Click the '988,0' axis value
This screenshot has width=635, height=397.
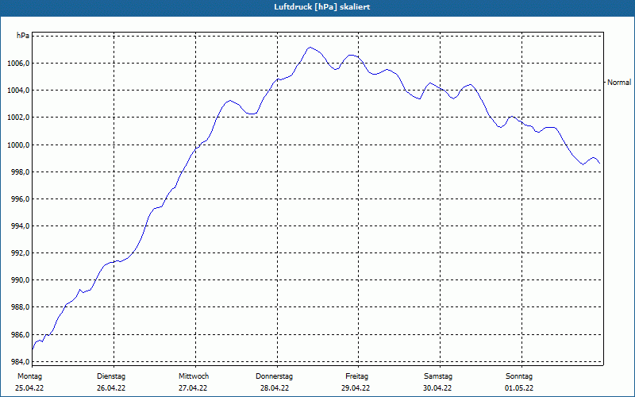tap(21, 307)
